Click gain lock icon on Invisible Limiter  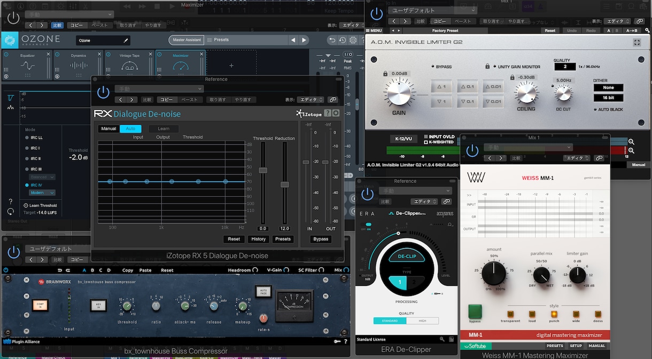[x=385, y=74]
